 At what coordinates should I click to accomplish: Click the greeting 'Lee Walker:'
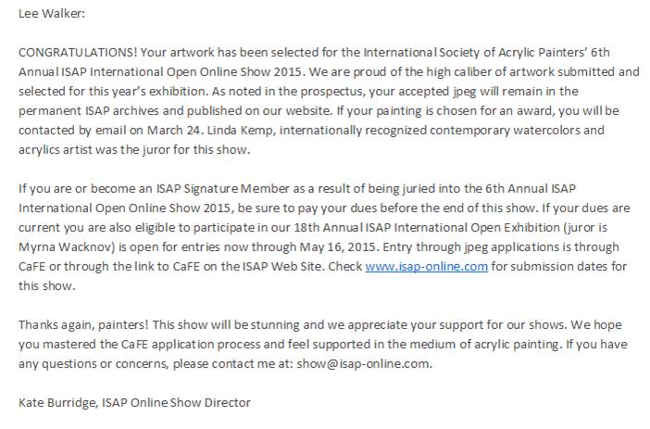point(52,13)
